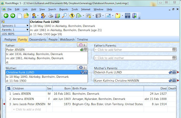Click the mother's spouse count button

coord(82,68)
